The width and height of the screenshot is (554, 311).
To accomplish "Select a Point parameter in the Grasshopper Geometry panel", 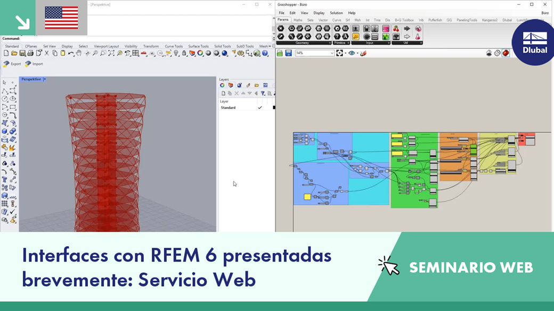I will tap(291, 28).
